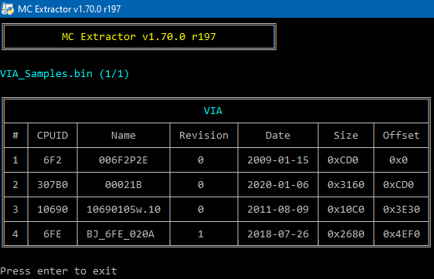
Task: Select CPUID cell '6FE'
Action: click(53, 234)
